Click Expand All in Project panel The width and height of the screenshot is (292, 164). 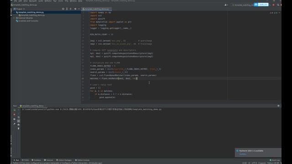coord(67,9)
